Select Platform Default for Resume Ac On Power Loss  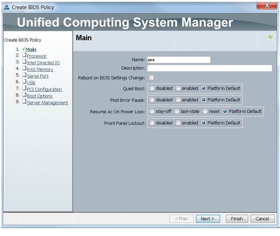[x=225, y=111]
